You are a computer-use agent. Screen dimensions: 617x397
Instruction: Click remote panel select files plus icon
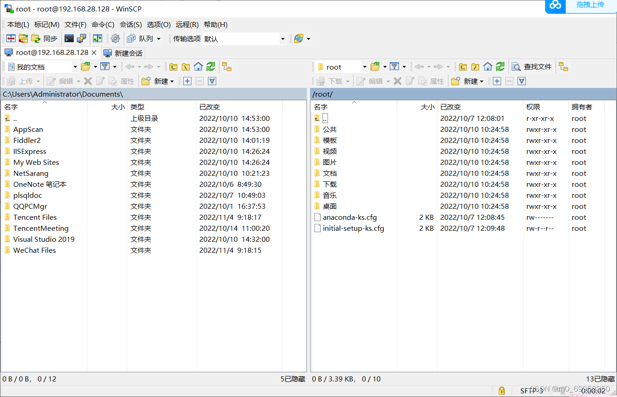click(x=497, y=81)
